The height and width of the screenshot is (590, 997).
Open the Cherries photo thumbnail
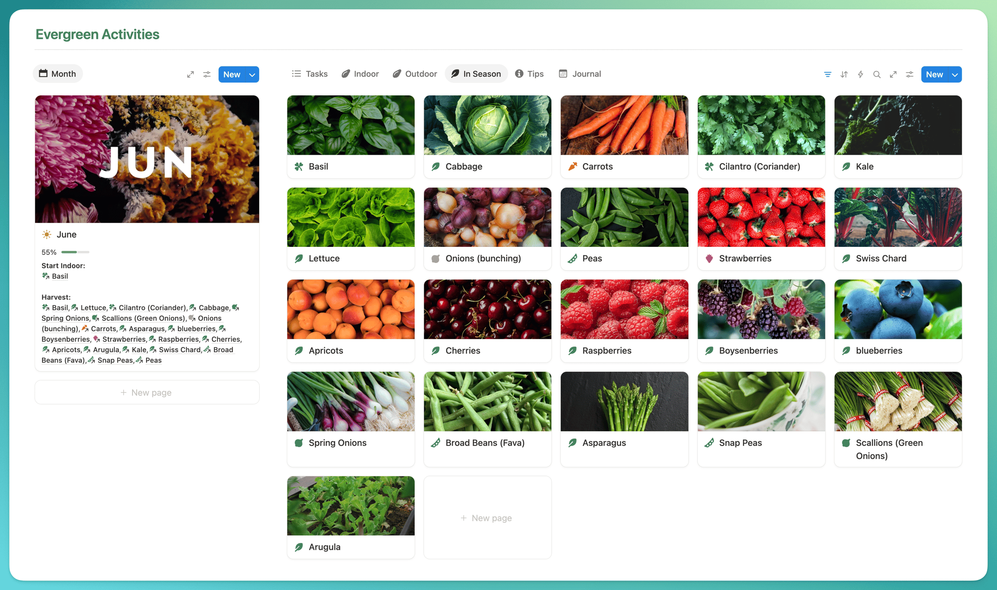(487, 310)
